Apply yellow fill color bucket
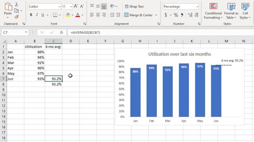The height and width of the screenshot is (142, 254). 68,15
